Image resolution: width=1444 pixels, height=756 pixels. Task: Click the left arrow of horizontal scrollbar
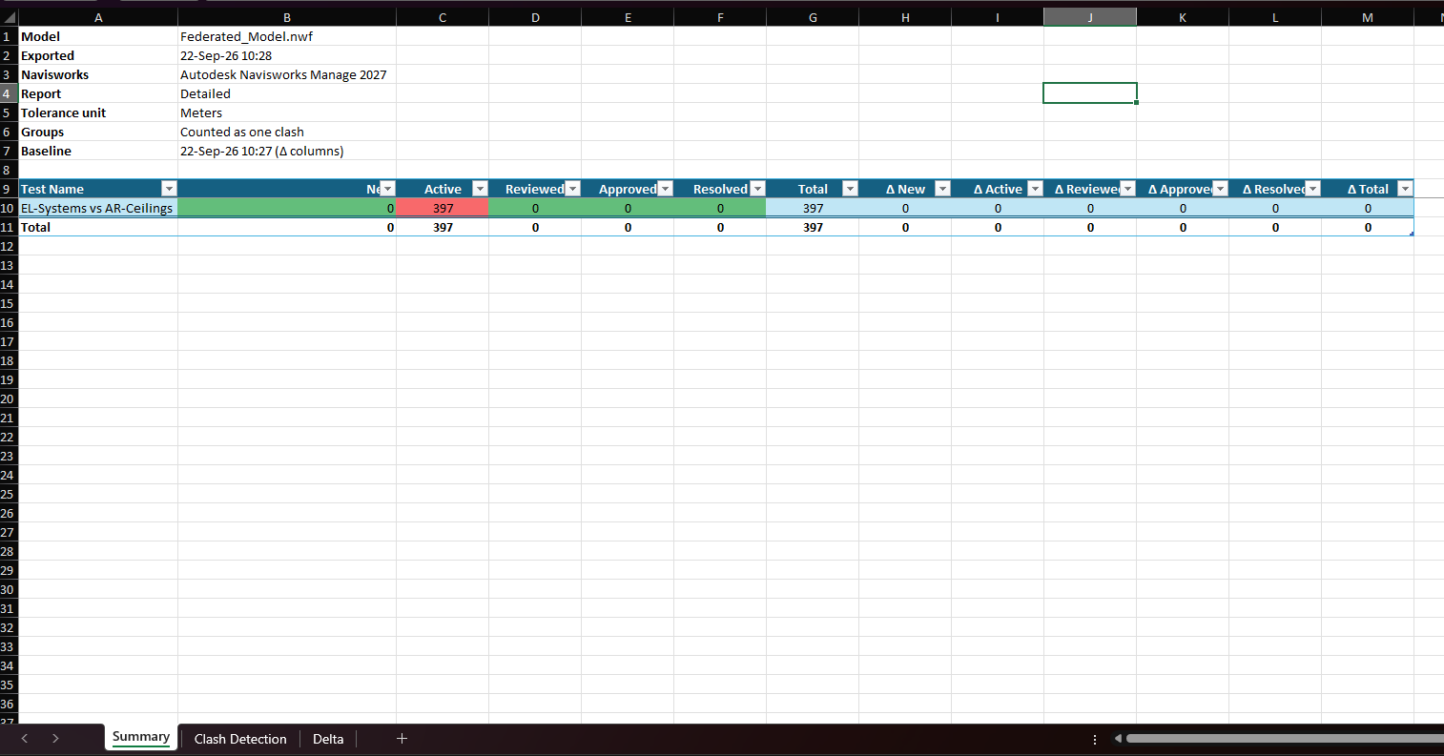pyautogui.click(x=1120, y=738)
